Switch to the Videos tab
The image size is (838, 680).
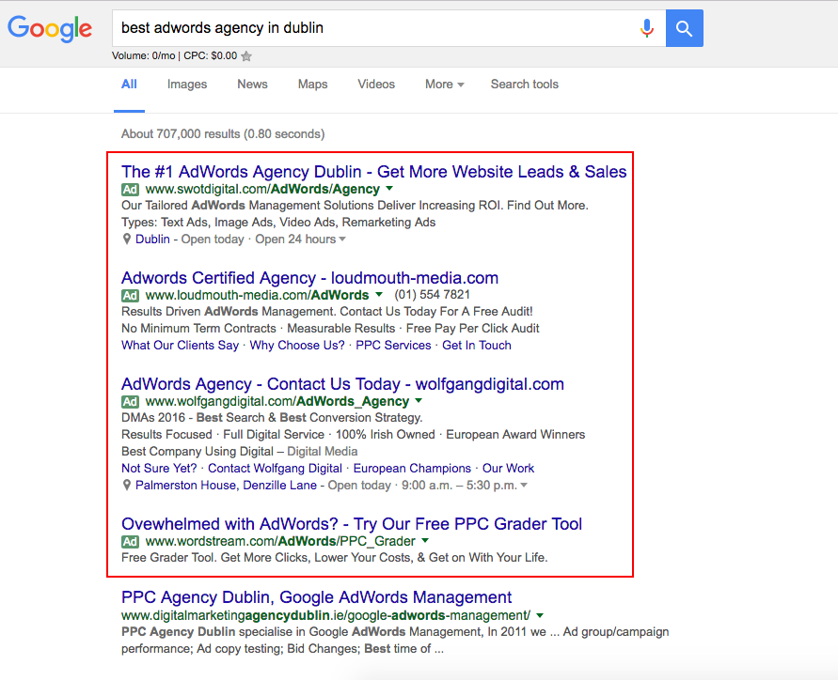tap(376, 85)
